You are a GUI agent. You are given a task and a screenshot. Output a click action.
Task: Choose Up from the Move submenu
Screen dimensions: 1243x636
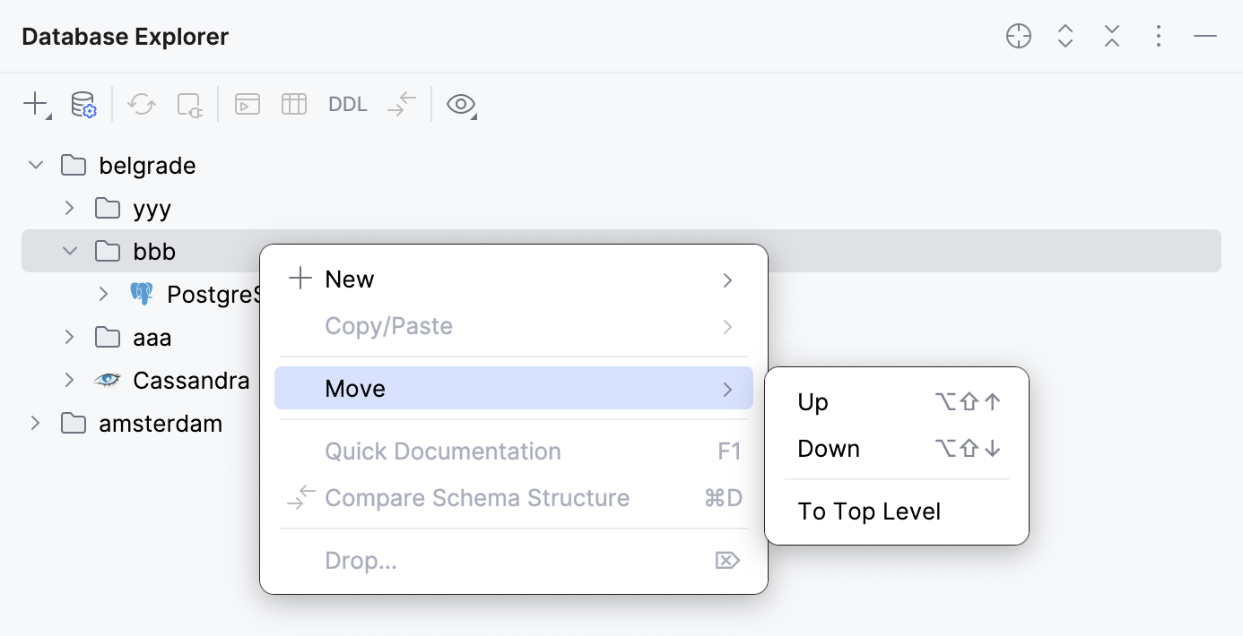tap(813, 401)
